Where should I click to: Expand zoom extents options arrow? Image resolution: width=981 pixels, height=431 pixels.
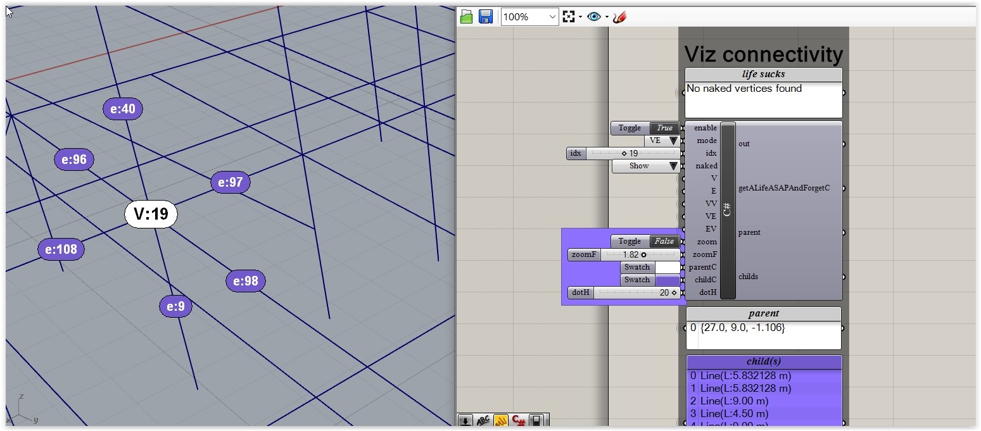coord(580,17)
